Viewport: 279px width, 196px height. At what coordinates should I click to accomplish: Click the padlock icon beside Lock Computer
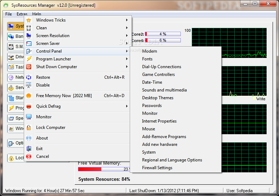click(x=29, y=127)
